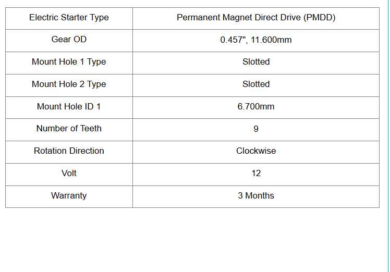Click the blank area below the specifications table
This screenshot has height=272, width=390.
coord(193,240)
